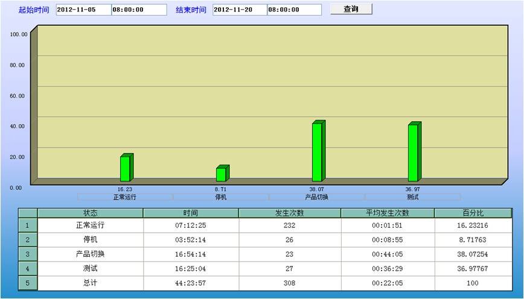Click the end date field 2012-11-20
The image size is (524, 299).
pos(240,10)
